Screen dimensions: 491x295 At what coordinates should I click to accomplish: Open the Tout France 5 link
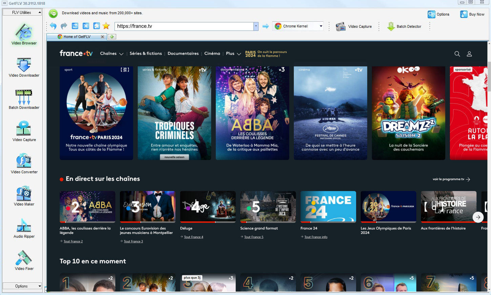(254, 237)
